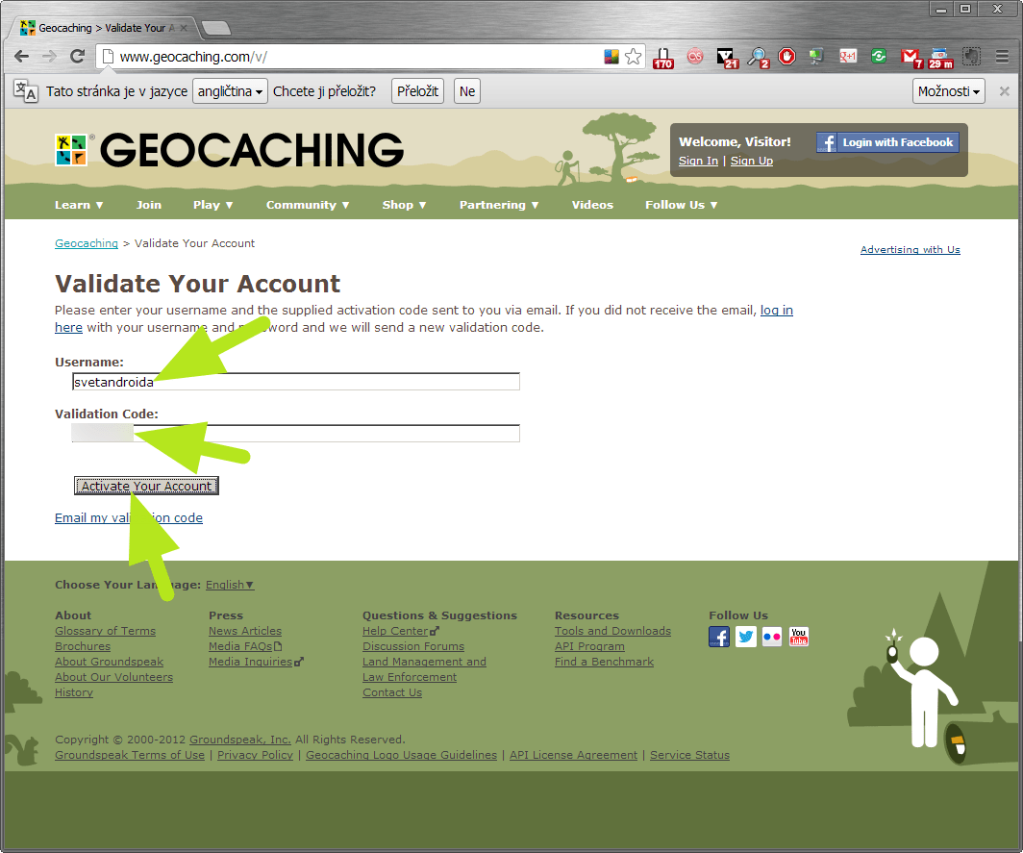Select Videos in the navigation bar
Image resolution: width=1023 pixels, height=853 pixels.
click(592, 205)
